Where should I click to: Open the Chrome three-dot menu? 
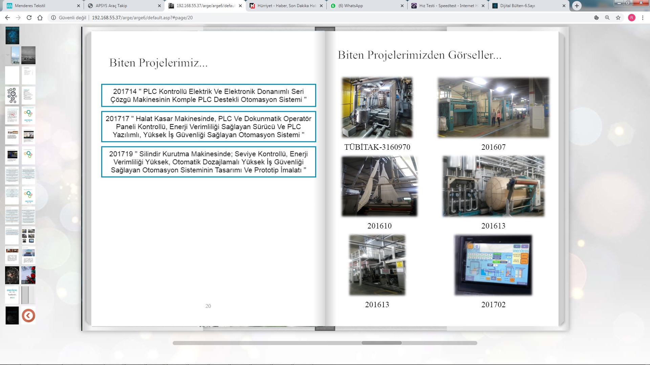click(x=643, y=18)
